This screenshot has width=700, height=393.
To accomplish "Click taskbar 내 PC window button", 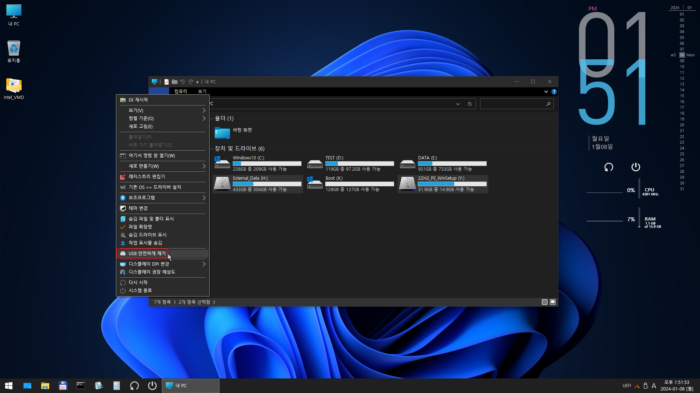I will click(191, 386).
